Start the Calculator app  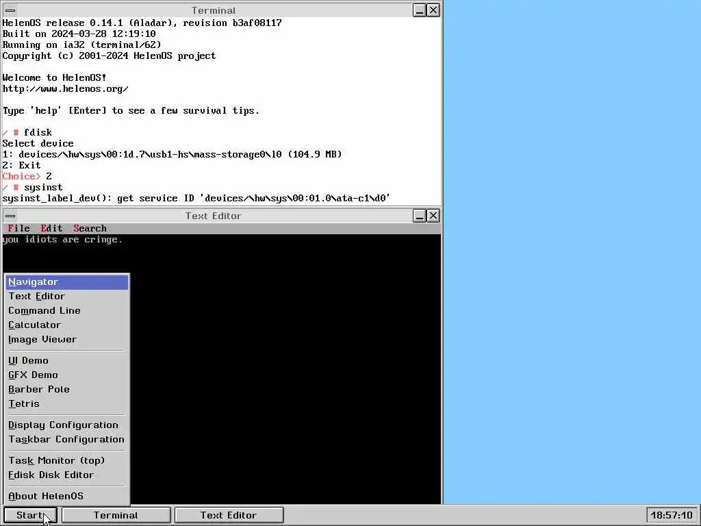point(67,325)
